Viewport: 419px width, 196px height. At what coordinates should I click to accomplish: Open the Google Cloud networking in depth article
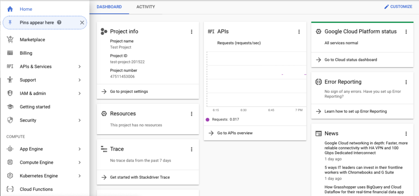366,148
